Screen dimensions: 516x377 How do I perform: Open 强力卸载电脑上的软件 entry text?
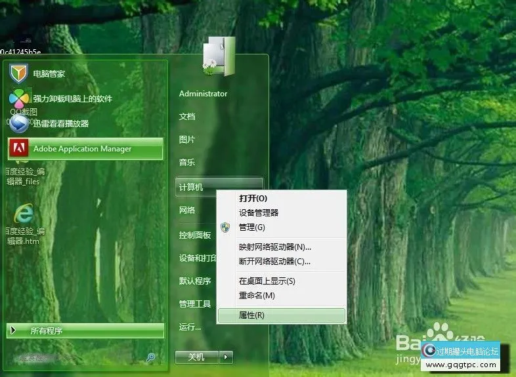[x=73, y=98]
